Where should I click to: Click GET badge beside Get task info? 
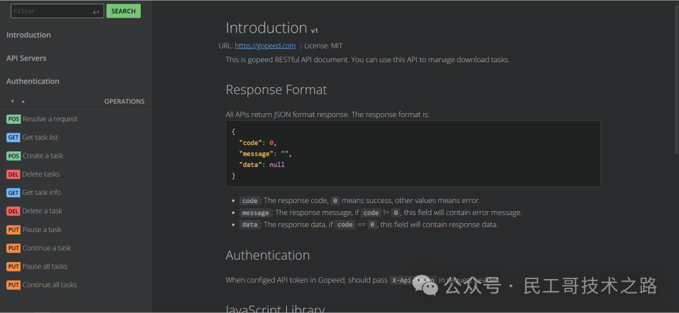(13, 193)
